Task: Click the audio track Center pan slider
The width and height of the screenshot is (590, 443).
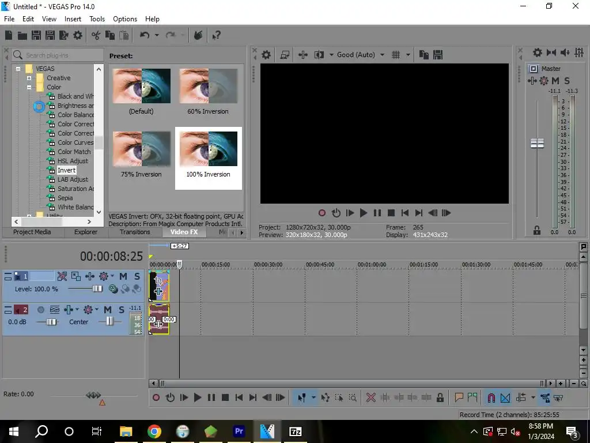Action: pyautogui.click(x=109, y=321)
